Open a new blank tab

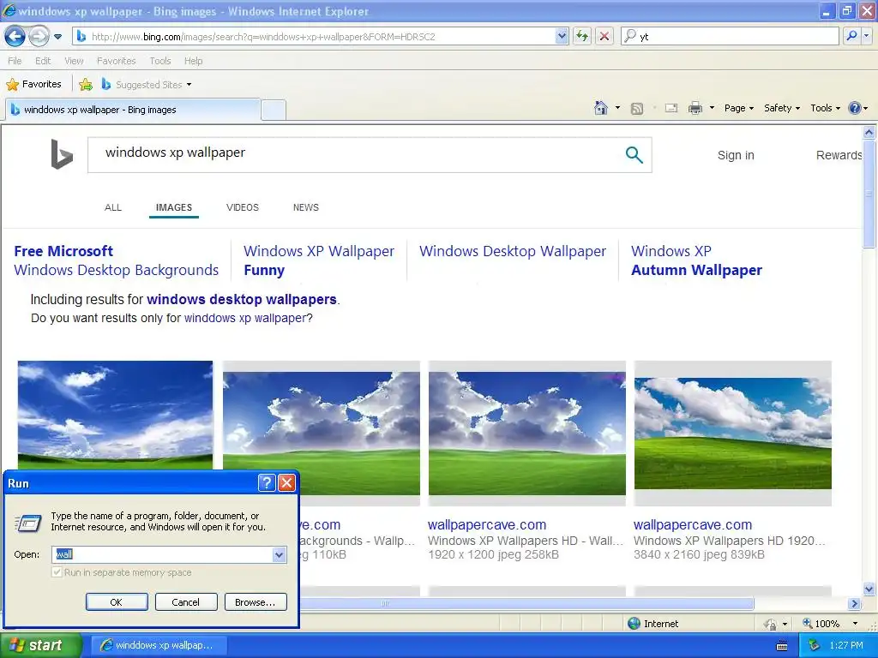[274, 110]
